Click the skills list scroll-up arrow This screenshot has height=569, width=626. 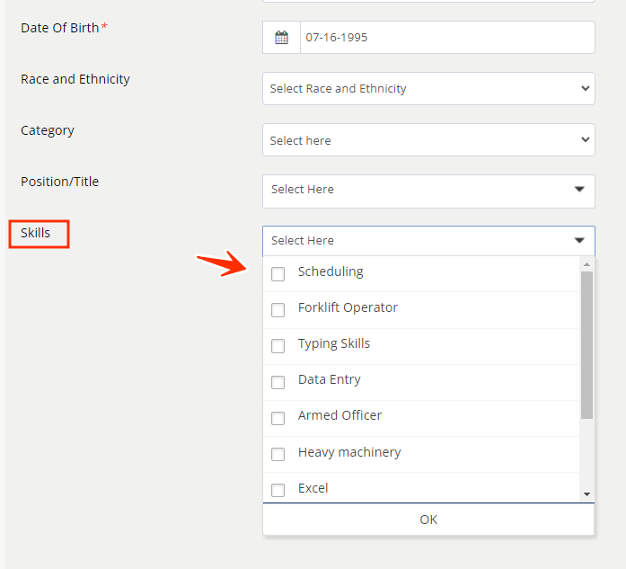(586, 264)
